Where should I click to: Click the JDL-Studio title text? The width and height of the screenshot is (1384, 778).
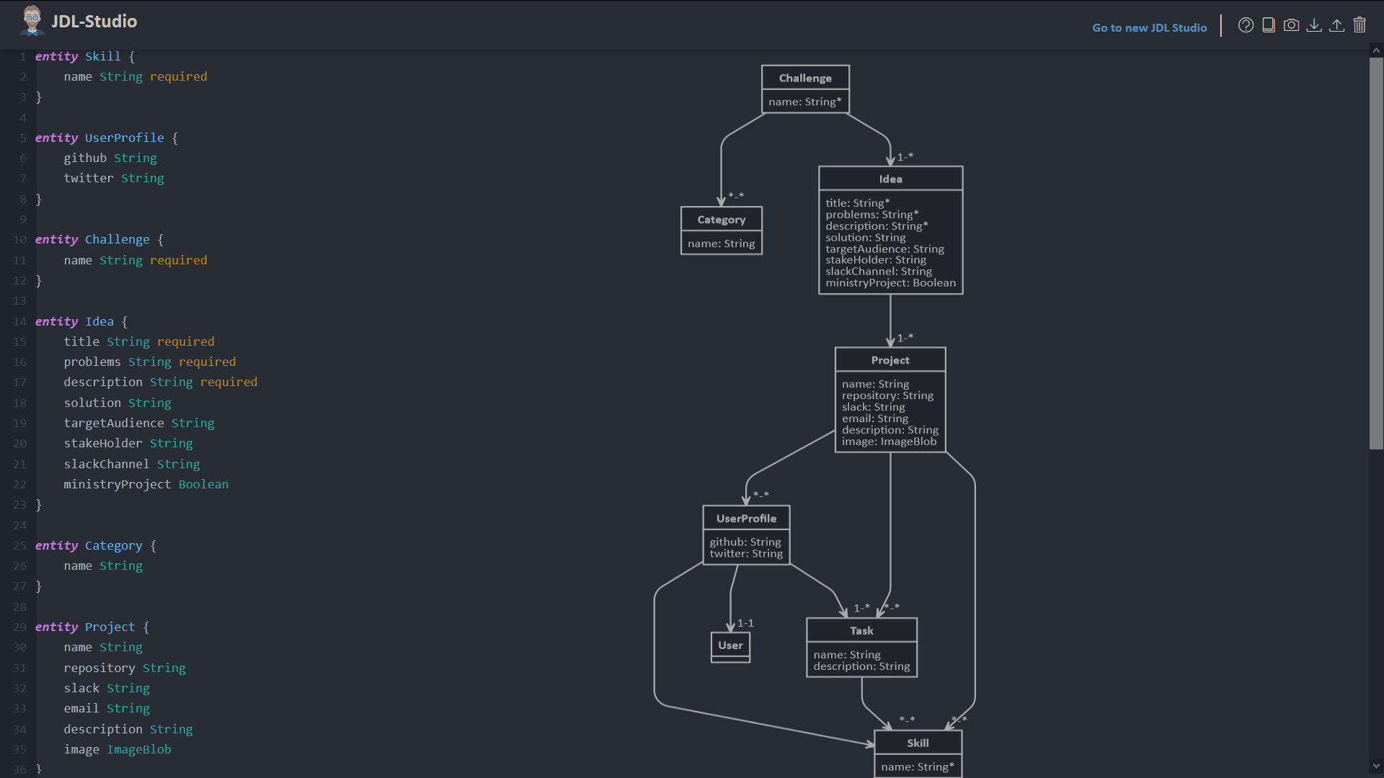point(94,21)
